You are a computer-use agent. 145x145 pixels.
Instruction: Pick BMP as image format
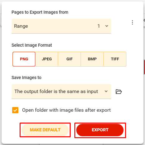[x=92, y=59]
